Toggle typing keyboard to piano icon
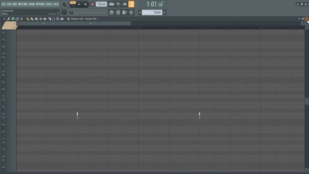 112,4
